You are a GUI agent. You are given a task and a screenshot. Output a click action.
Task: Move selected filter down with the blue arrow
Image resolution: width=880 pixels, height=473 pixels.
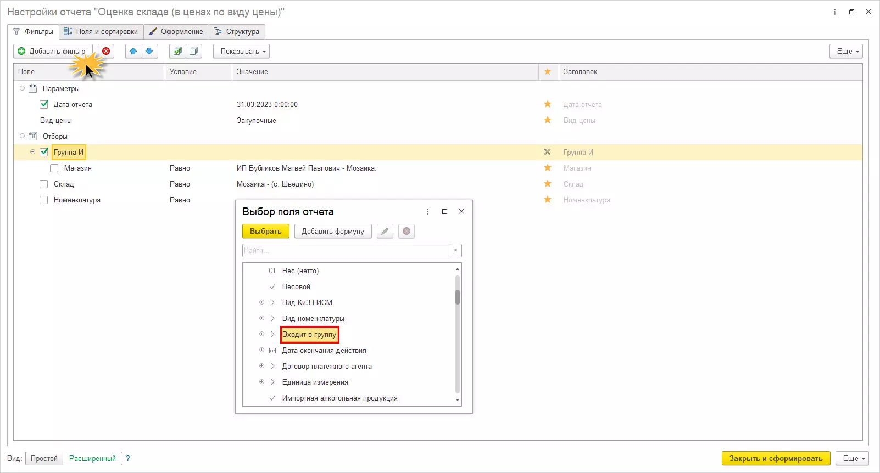click(x=149, y=51)
